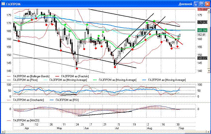Click the green 165.330 price label
The image size is (211, 134).
point(202,30)
